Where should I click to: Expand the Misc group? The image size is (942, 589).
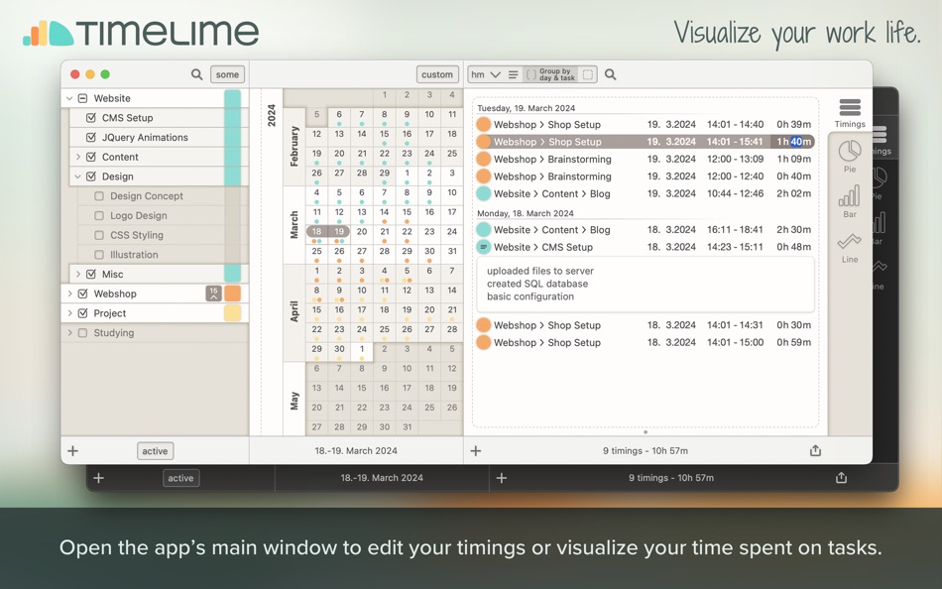[78, 274]
